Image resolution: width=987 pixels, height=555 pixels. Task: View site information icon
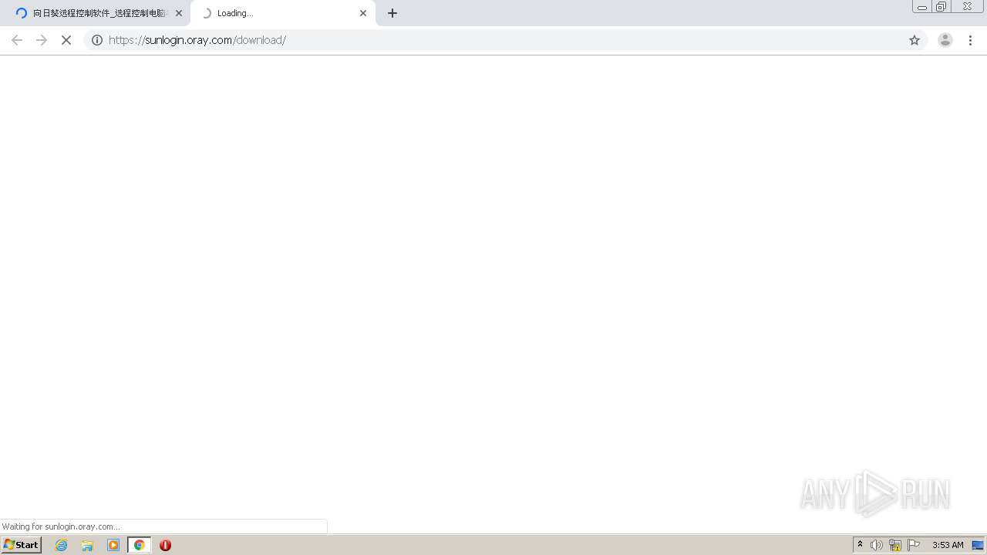pyautogui.click(x=97, y=40)
